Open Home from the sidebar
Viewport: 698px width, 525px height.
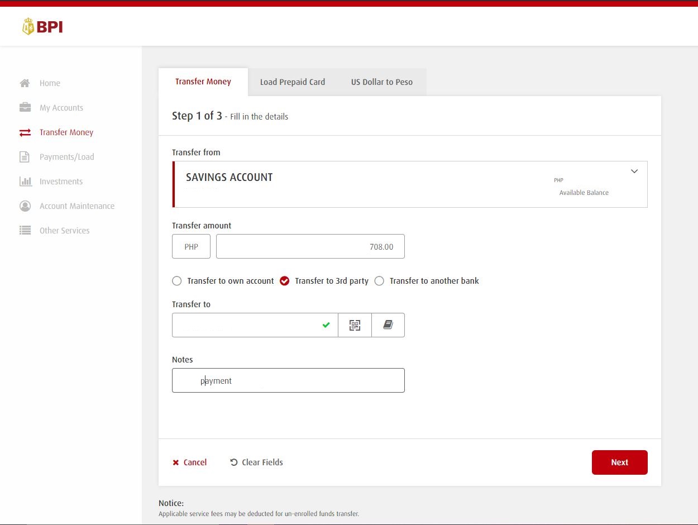click(x=50, y=83)
